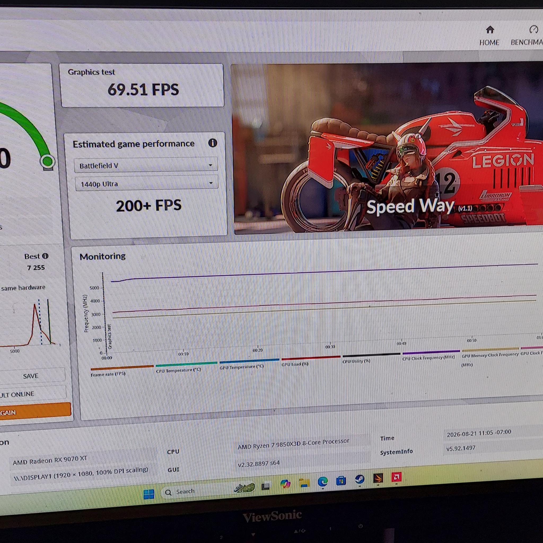Open the 1440p Ultra resolution dropdown
Image resolution: width=543 pixels, height=543 pixels.
pos(146,183)
